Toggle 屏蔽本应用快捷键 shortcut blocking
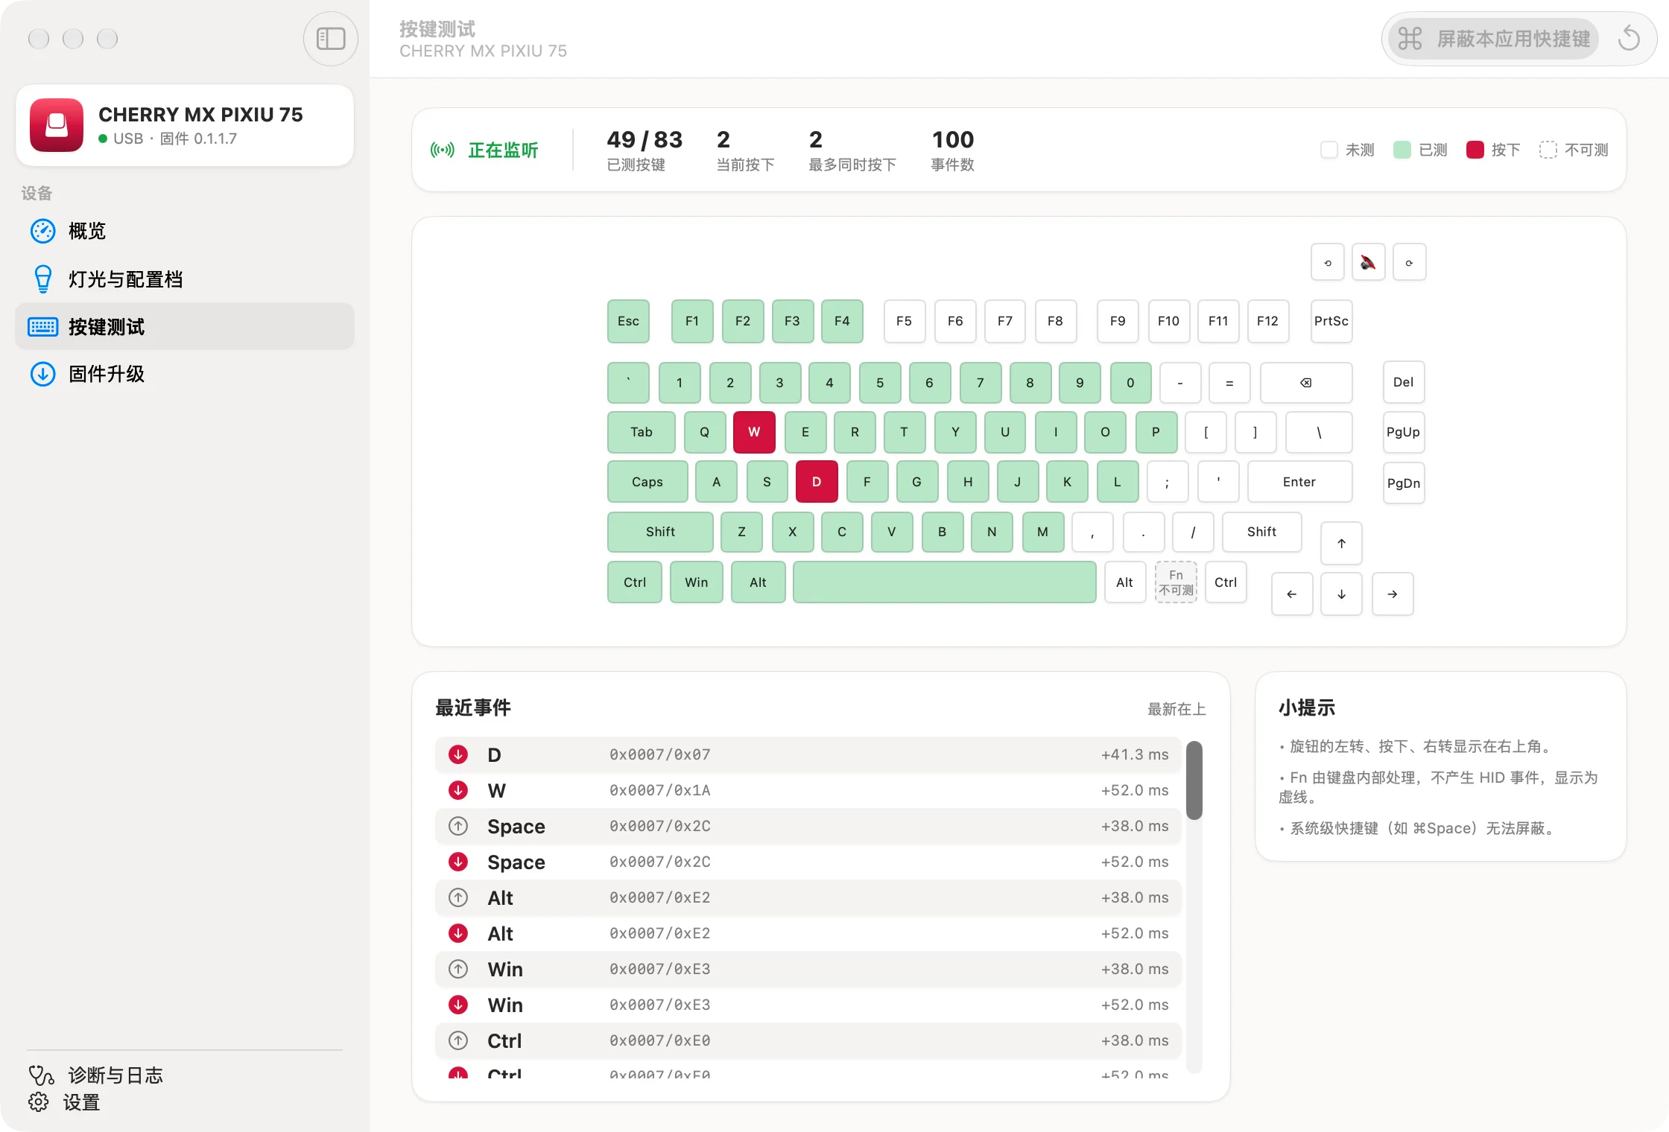The image size is (1669, 1132). tap(1493, 39)
